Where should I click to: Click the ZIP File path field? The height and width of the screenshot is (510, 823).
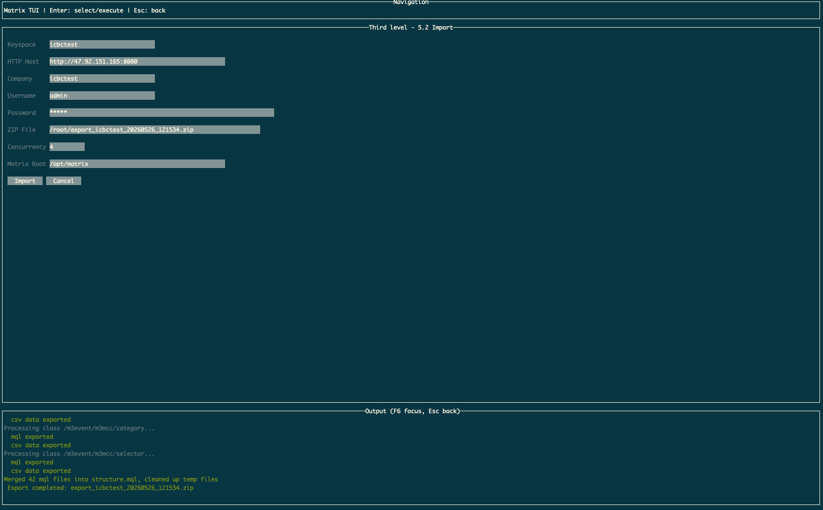(155, 130)
